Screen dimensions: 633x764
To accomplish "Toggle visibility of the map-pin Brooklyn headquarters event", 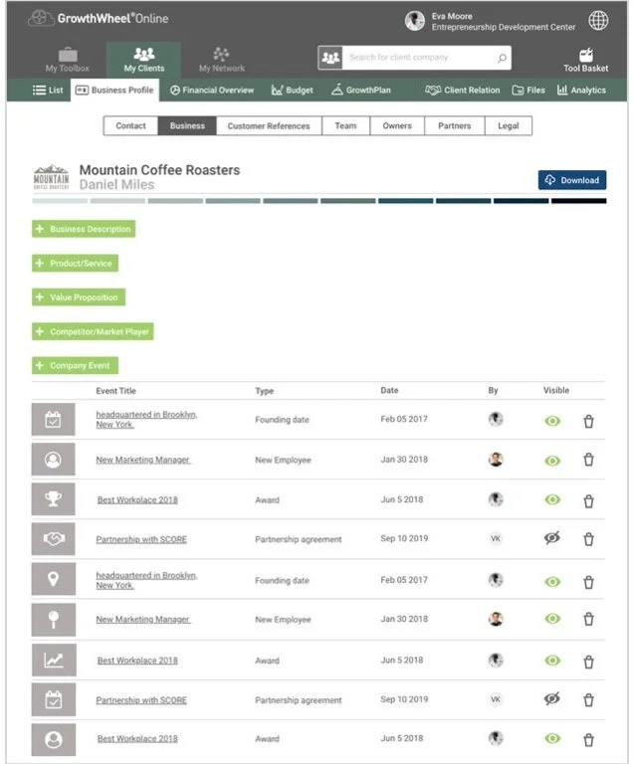I will (x=552, y=582).
